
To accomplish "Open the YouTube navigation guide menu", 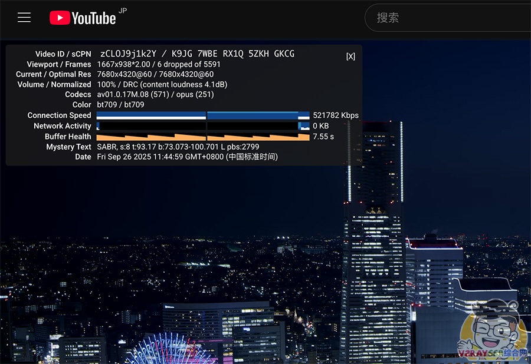I will point(24,17).
